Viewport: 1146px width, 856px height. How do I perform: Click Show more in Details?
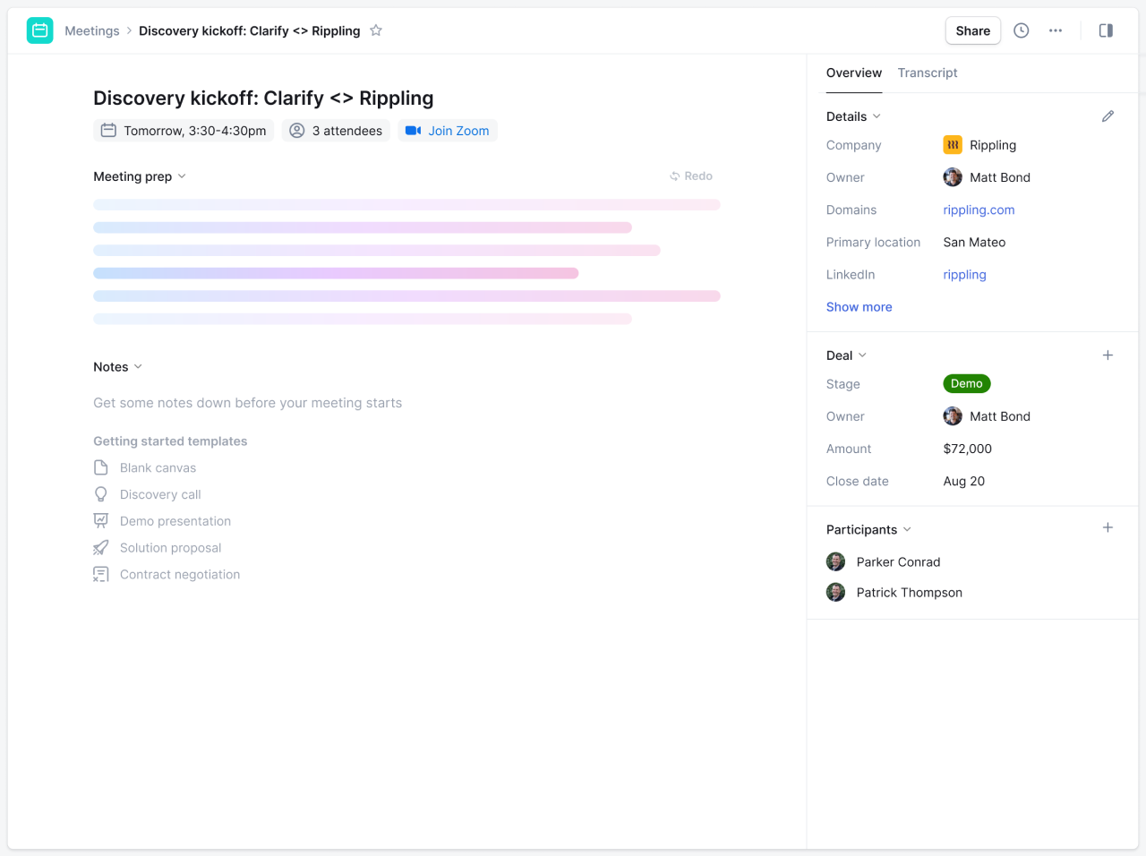point(859,307)
